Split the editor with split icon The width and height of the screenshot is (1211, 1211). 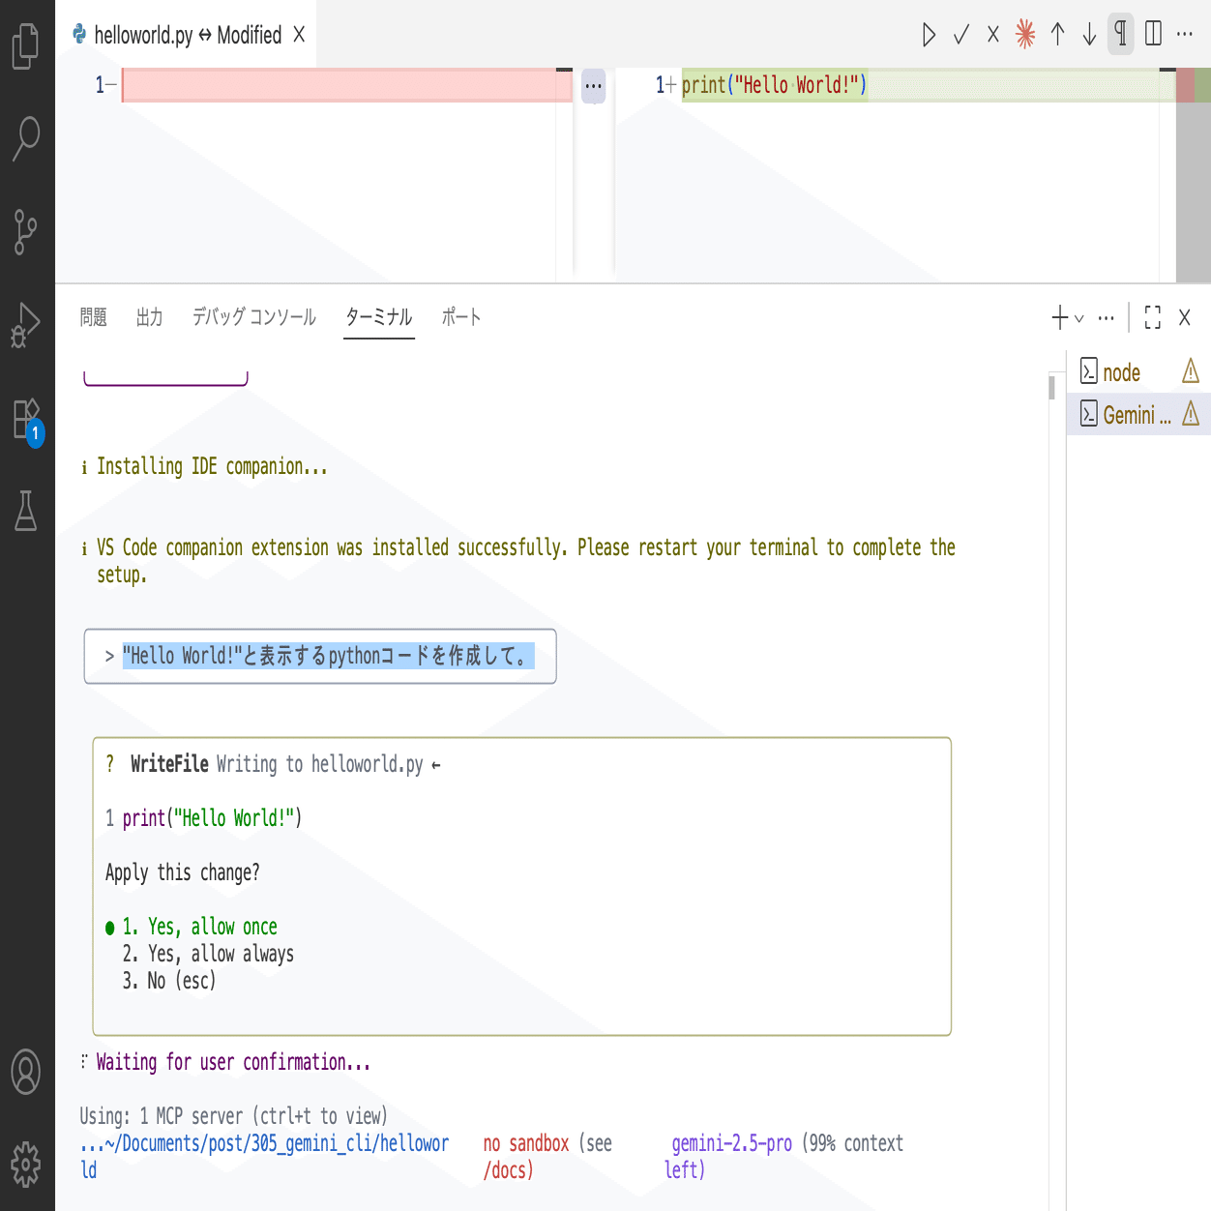(x=1153, y=34)
